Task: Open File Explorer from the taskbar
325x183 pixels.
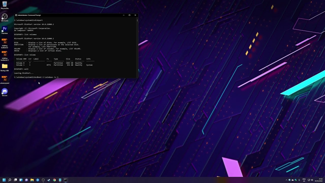Action: [x=32, y=180]
